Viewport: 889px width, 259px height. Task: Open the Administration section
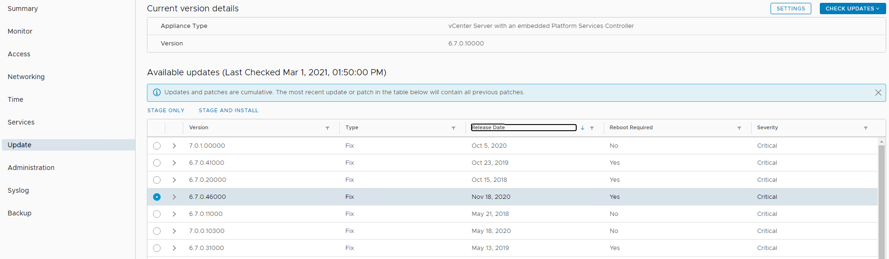(31, 168)
